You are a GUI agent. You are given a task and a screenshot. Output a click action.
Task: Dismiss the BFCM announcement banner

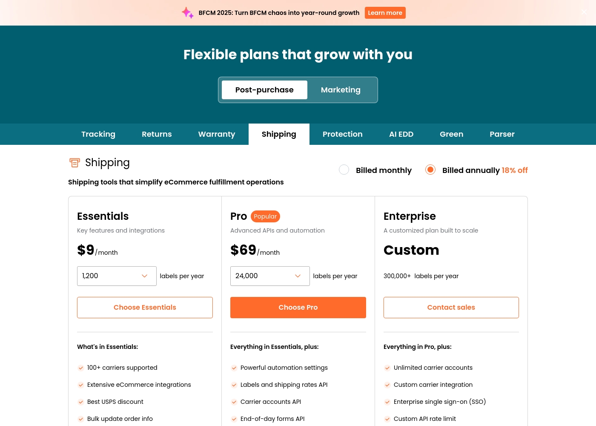pyautogui.click(x=584, y=12)
